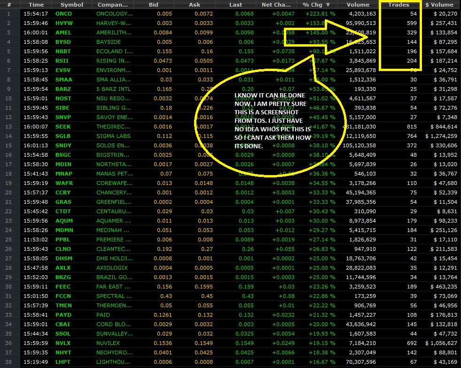
Task: Select the HVYW symbol
Action: (64, 23)
